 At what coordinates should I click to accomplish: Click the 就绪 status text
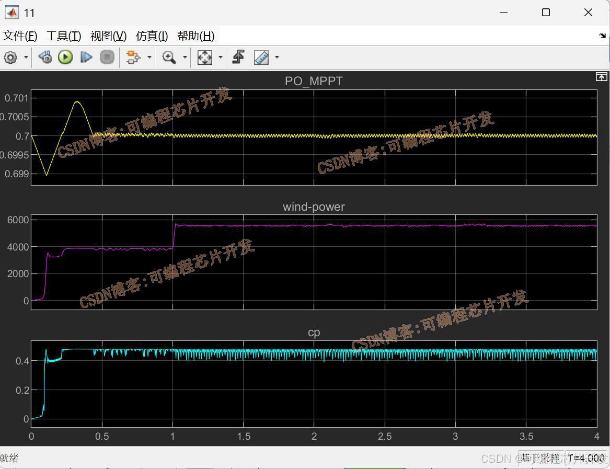point(9,458)
